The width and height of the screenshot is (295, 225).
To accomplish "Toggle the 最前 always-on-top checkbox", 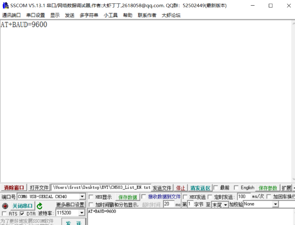I will click(x=216, y=187).
